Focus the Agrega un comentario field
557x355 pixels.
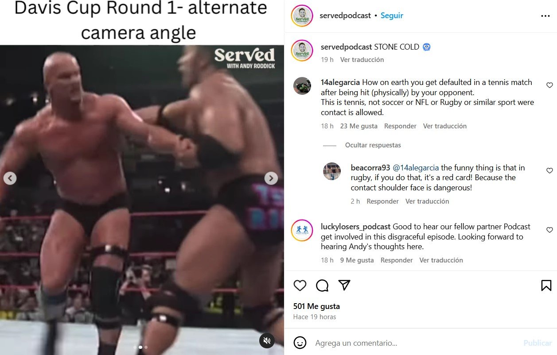414,343
